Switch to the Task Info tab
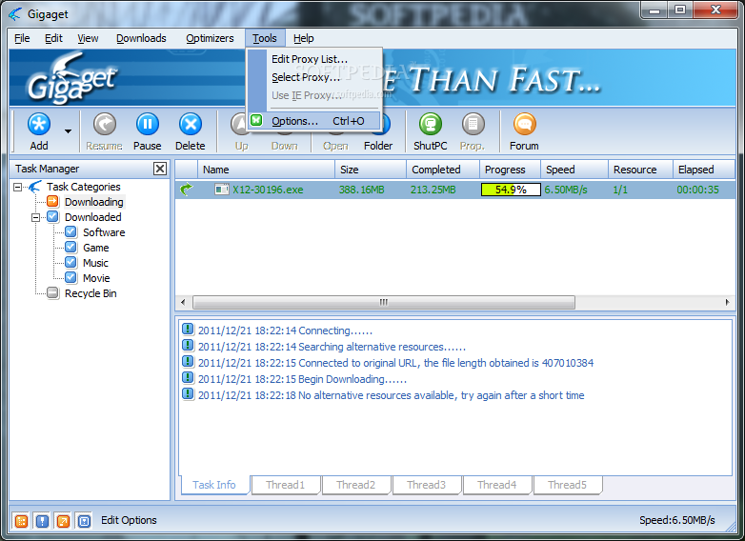This screenshot has height=541, width=745. click(214, 485)
